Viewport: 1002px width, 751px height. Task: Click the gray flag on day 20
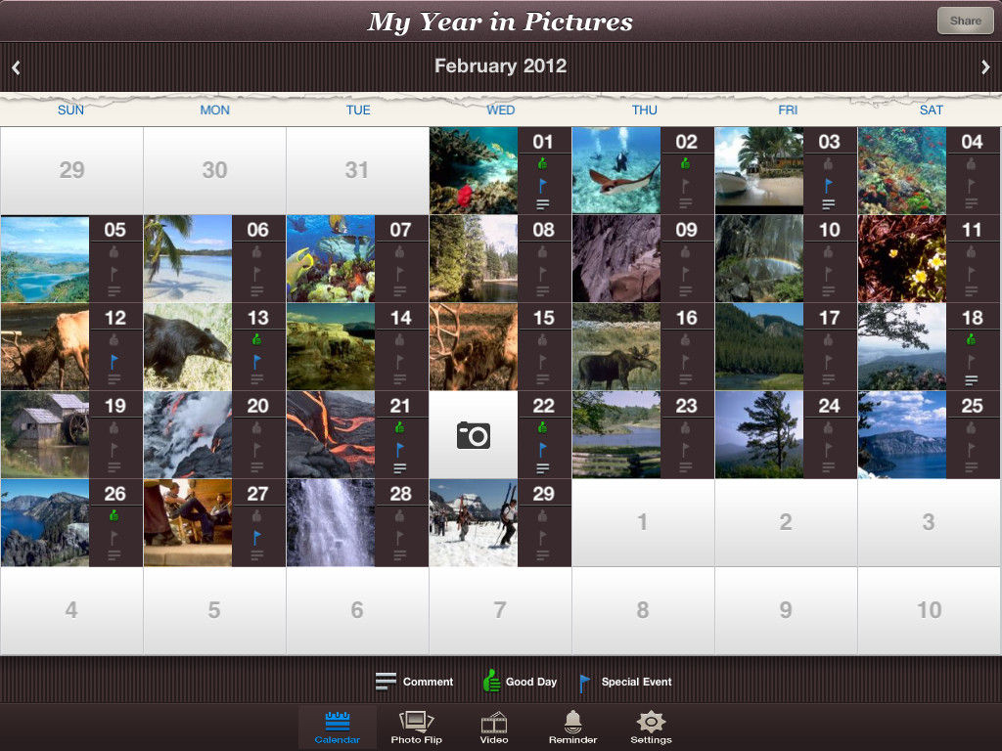[x=257, y=450]
